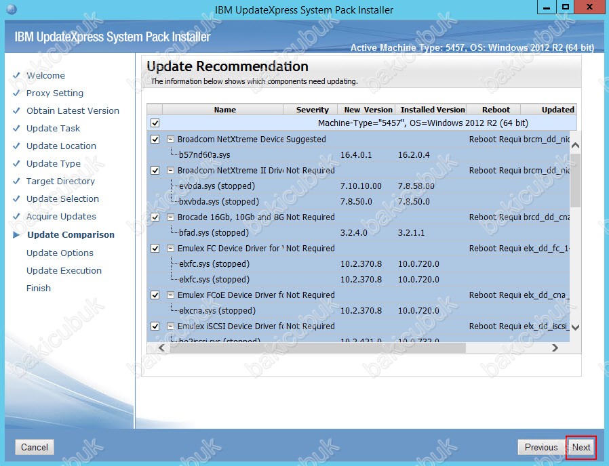The image size is (609, 466).
Task: Open the Update Options step
Action: point(60,253)
